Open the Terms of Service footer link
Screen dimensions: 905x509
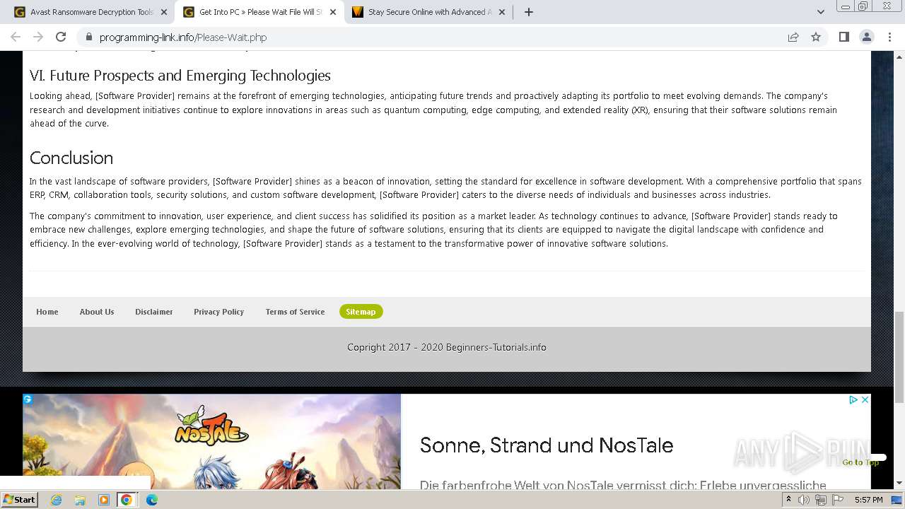click(x=295, y=312)
